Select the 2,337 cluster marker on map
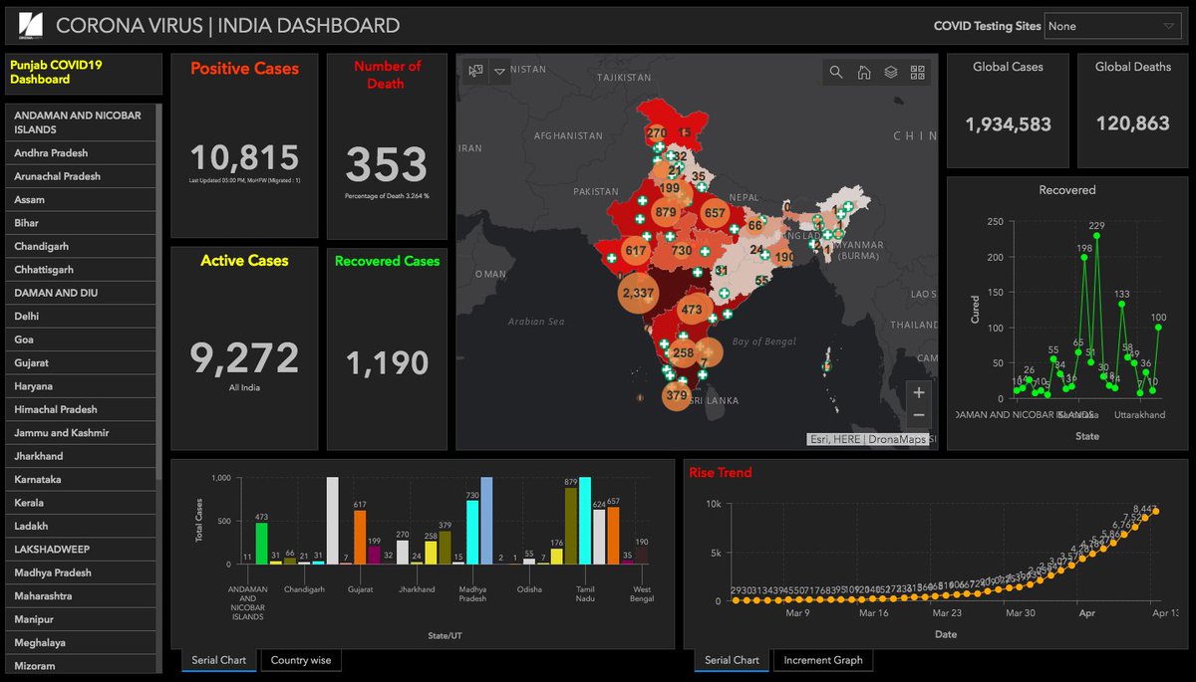Image resolution: width=1196 pixels, height=682 pixels. point(637,293)
